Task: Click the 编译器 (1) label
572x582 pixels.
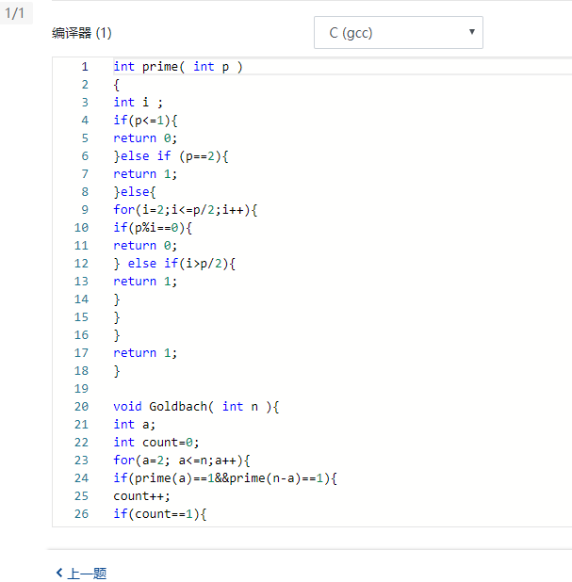Action: 82,33
